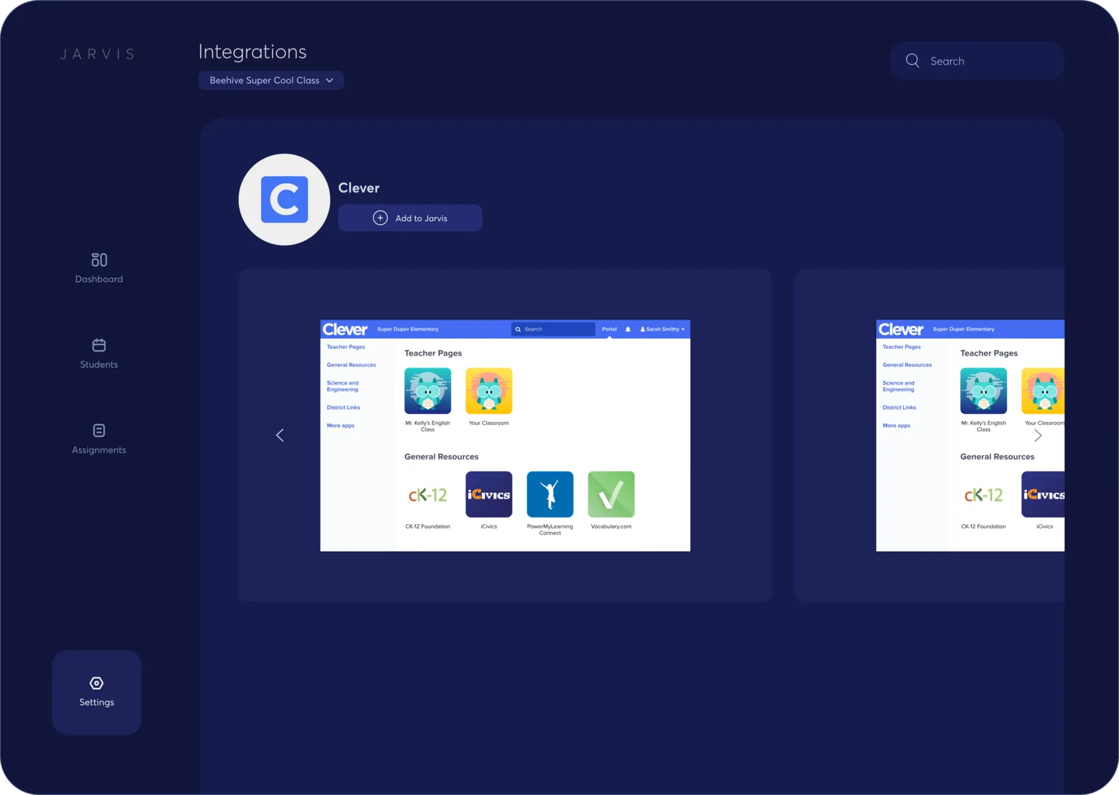Viewport: 1119px width, 795px height.
Task: Click More apps link in second screenshot
Action: pyautogui.click(x=896, y=425)
